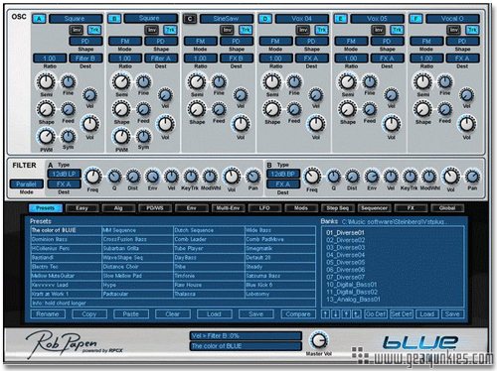Click the preset Paste button
Screen dimensions: 497x371
[x=131, y=314]
